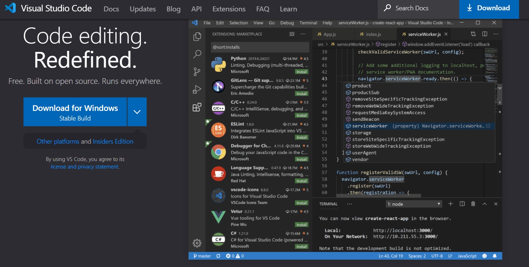
Task: Click the Red Hat Language Support icon
Action: tap(219, 174)
